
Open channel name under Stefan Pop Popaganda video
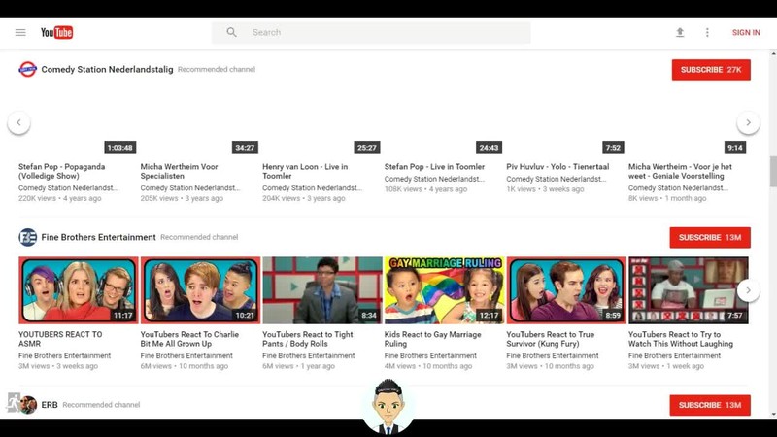point(68,188)
